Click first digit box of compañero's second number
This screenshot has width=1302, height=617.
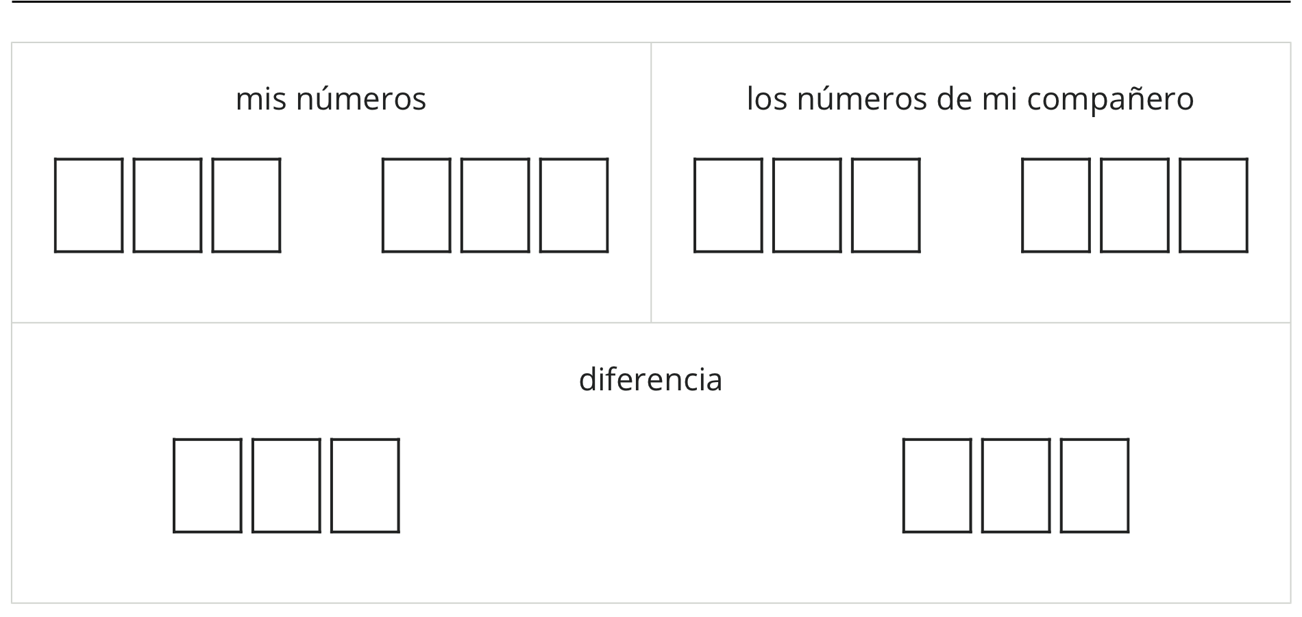[1056, 205]
